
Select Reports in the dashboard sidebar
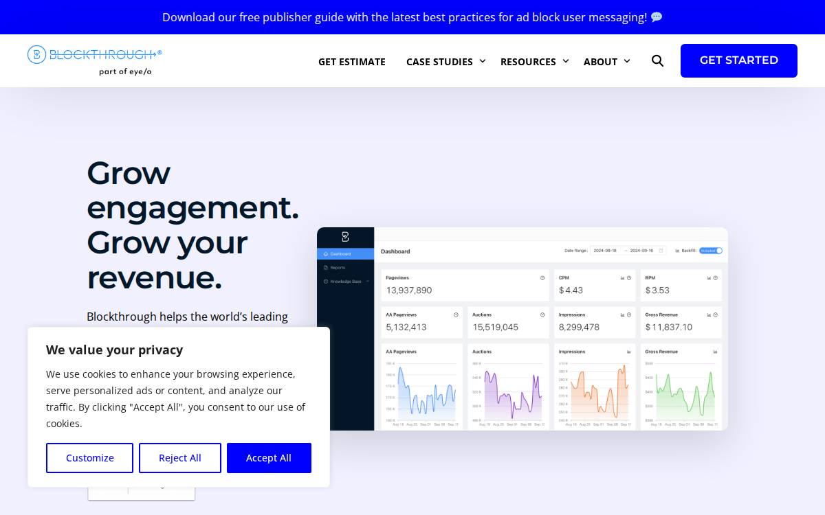346,268
